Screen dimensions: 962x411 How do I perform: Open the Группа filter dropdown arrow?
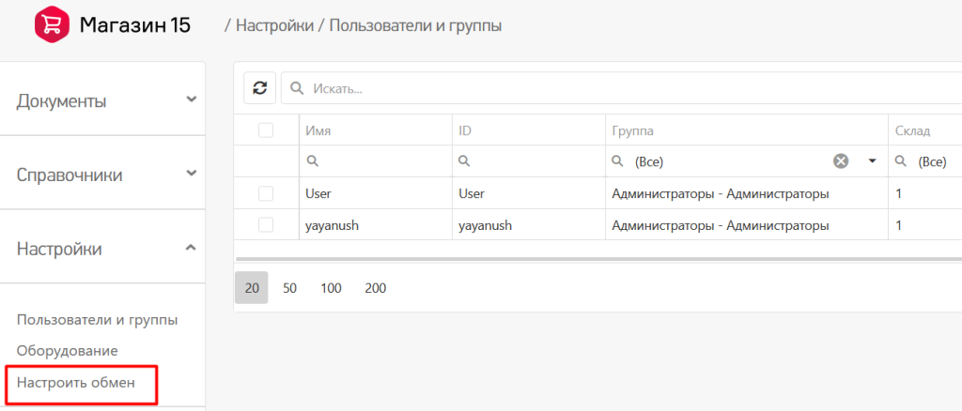(872, 161)
